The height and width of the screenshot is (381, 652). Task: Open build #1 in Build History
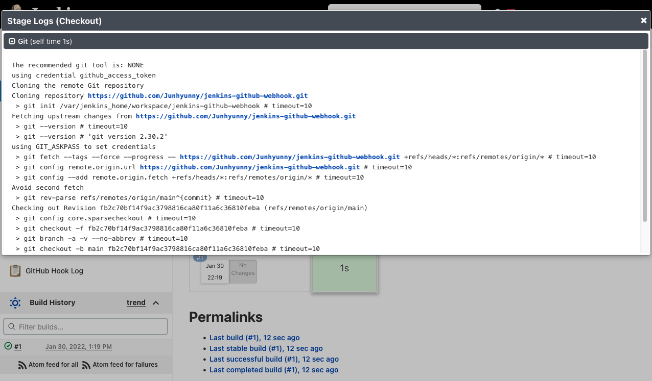coord(18,347)
